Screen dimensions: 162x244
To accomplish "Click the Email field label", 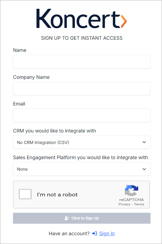I will pyautogui.click(x=19, y=104).
